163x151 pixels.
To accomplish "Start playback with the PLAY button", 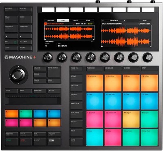I will click(x=11, y=142).
